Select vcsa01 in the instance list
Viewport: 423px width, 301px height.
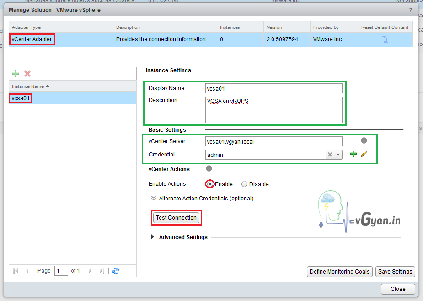(21, 98)
